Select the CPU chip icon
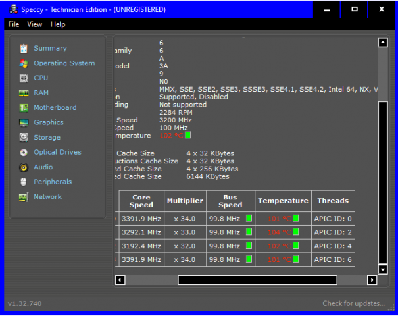Screen dimensions: 398x316 24,78
